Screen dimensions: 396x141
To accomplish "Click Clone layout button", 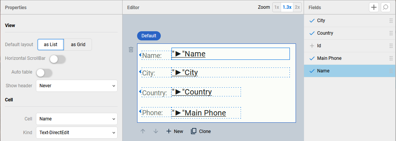I will (201, 131).
